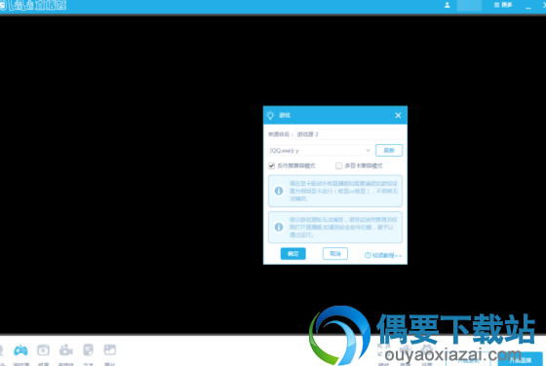The width and height of the screenshot is (546, 366).
Task: Confirm with the blue OK button
Action: click(292, 254)
